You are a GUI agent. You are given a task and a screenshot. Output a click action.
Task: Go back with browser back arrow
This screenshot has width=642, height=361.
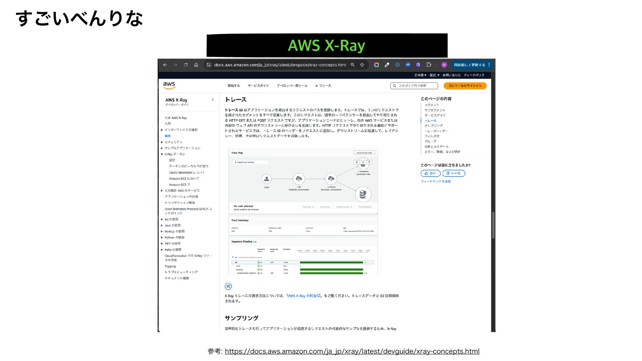pos(165,65)
